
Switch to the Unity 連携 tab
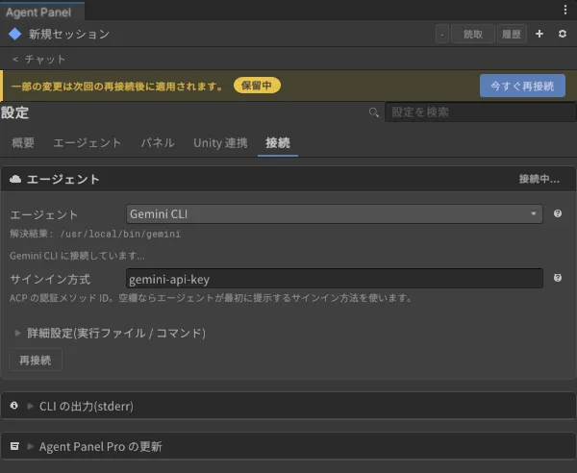click(220, 142)
